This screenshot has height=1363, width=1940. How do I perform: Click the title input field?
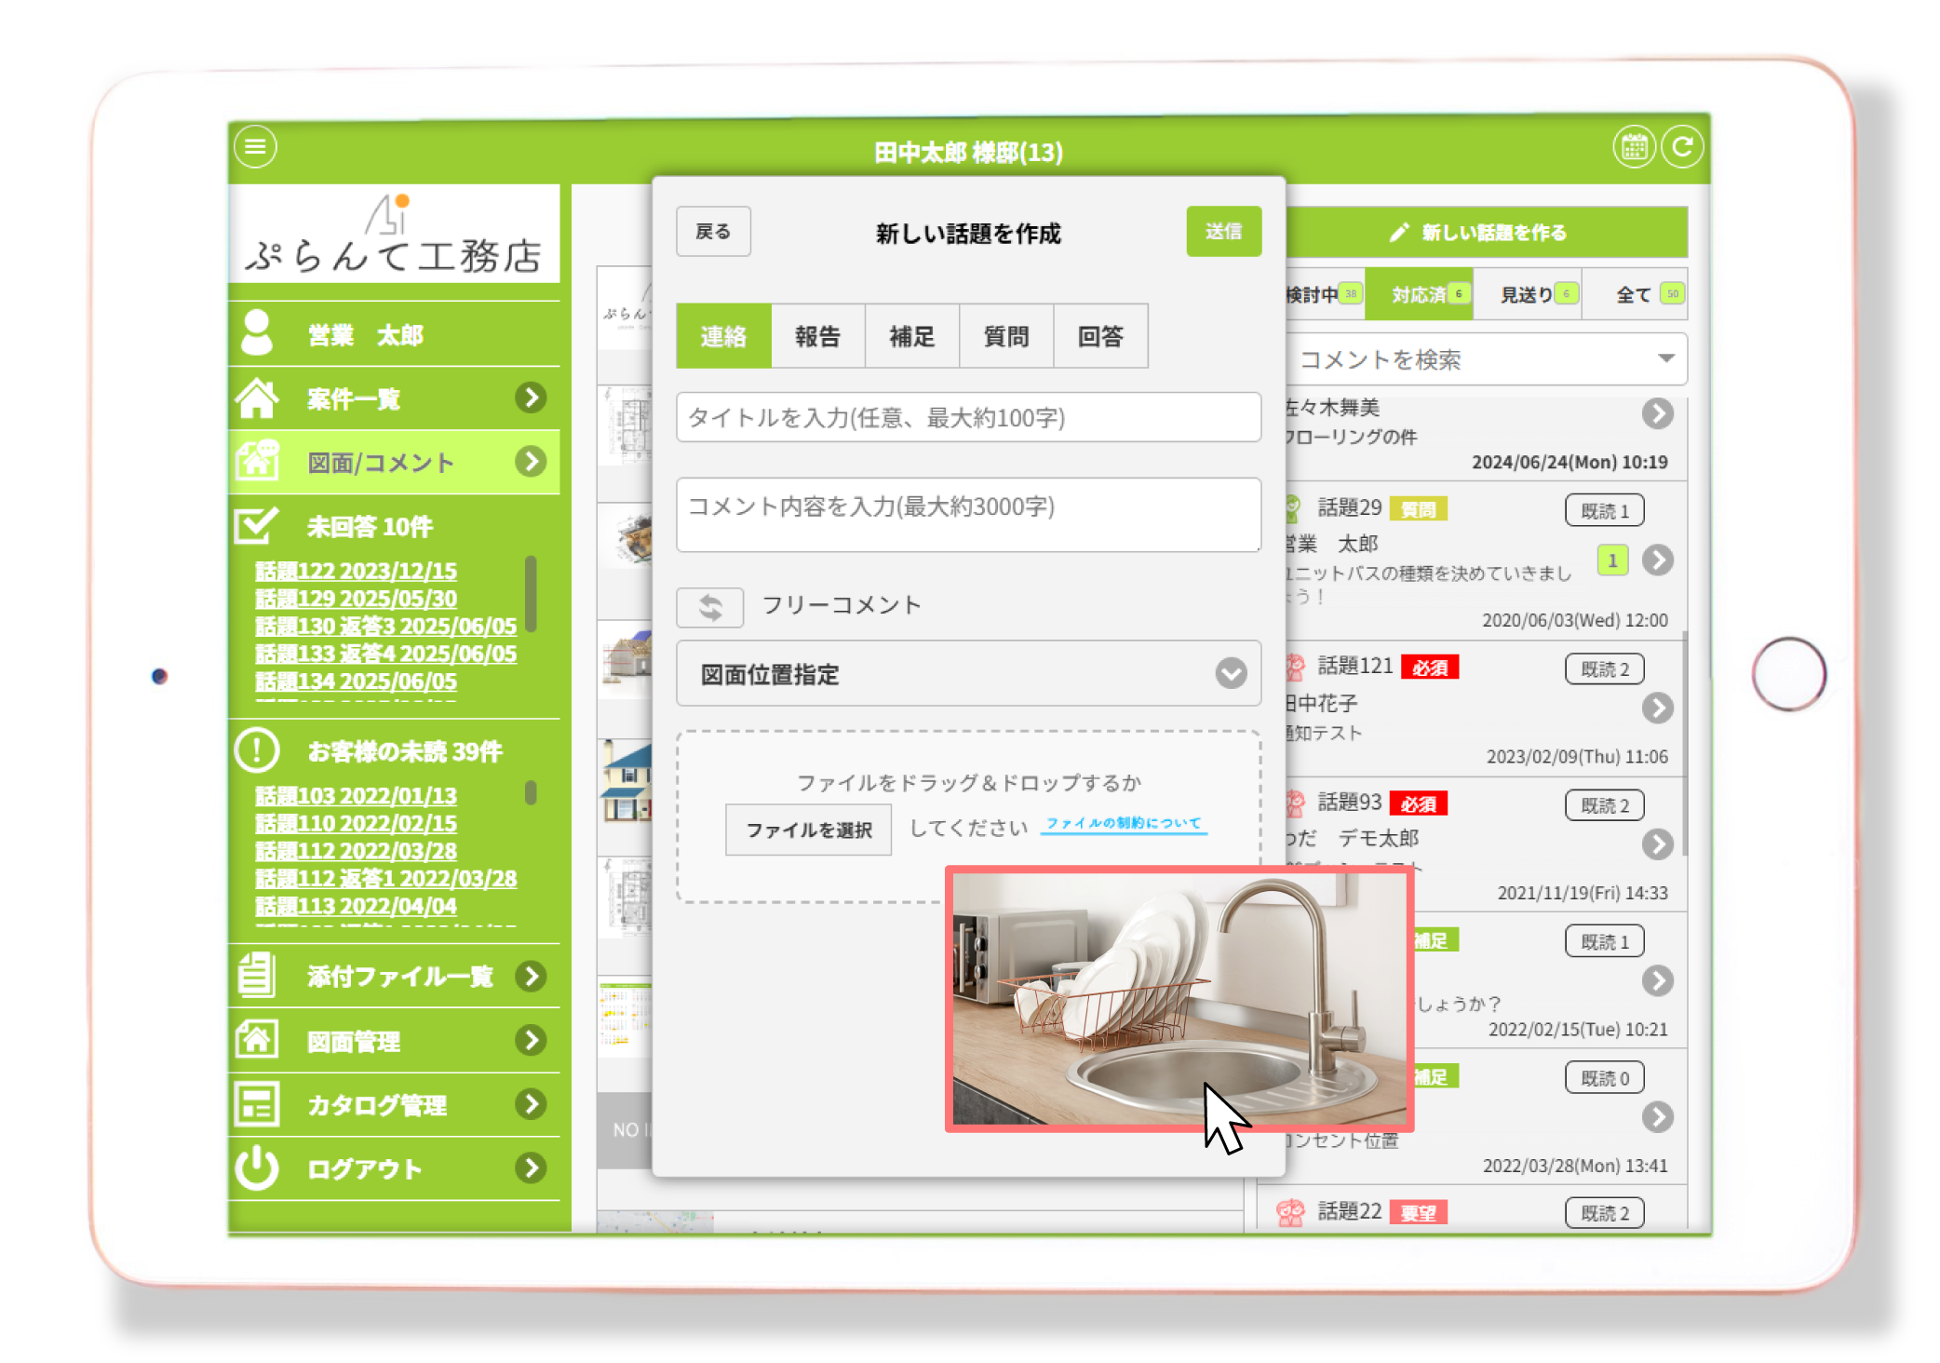(968, 417)
